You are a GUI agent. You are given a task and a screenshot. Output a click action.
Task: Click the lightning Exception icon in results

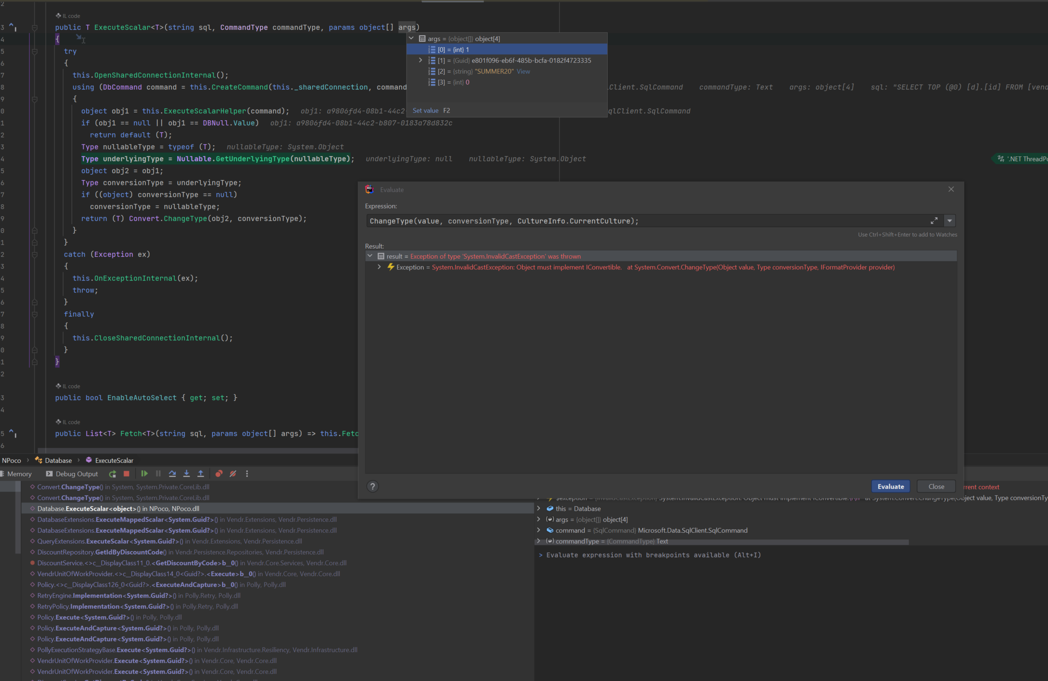[391, 267]
